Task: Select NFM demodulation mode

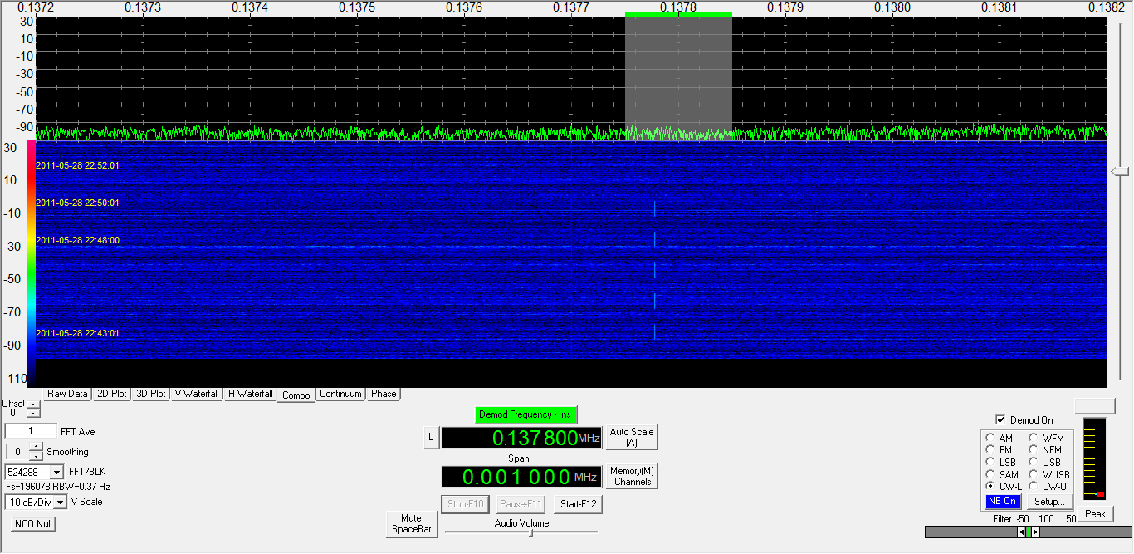Action: (x=1034, y=449)
